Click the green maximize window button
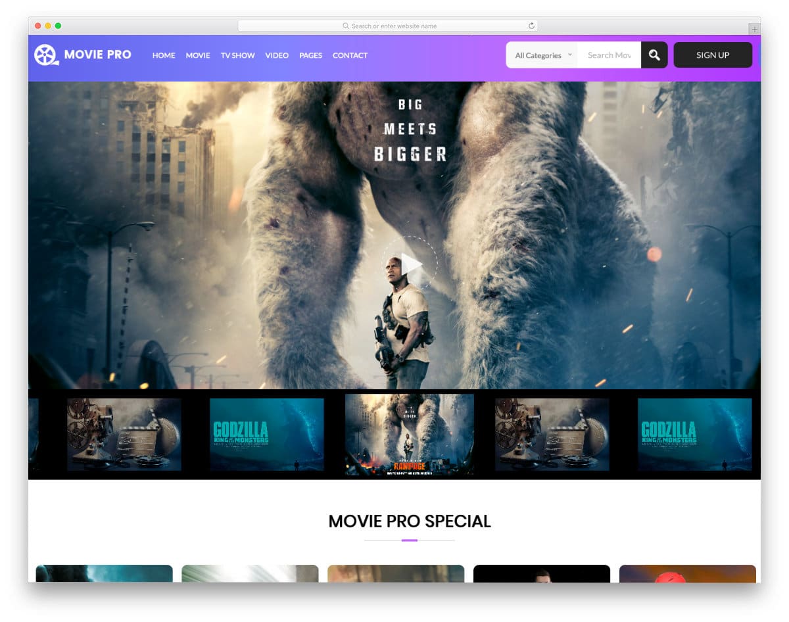The height and width of the screenshot is (622, 789). click(x=58, y=26)
